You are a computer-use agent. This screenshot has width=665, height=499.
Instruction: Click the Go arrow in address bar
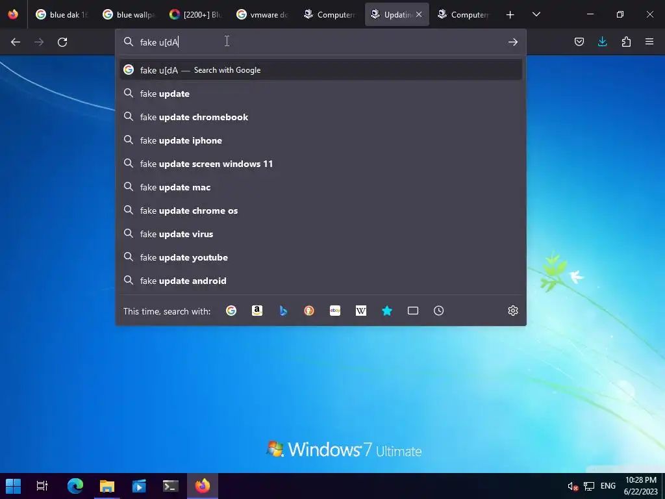(513, 42)
